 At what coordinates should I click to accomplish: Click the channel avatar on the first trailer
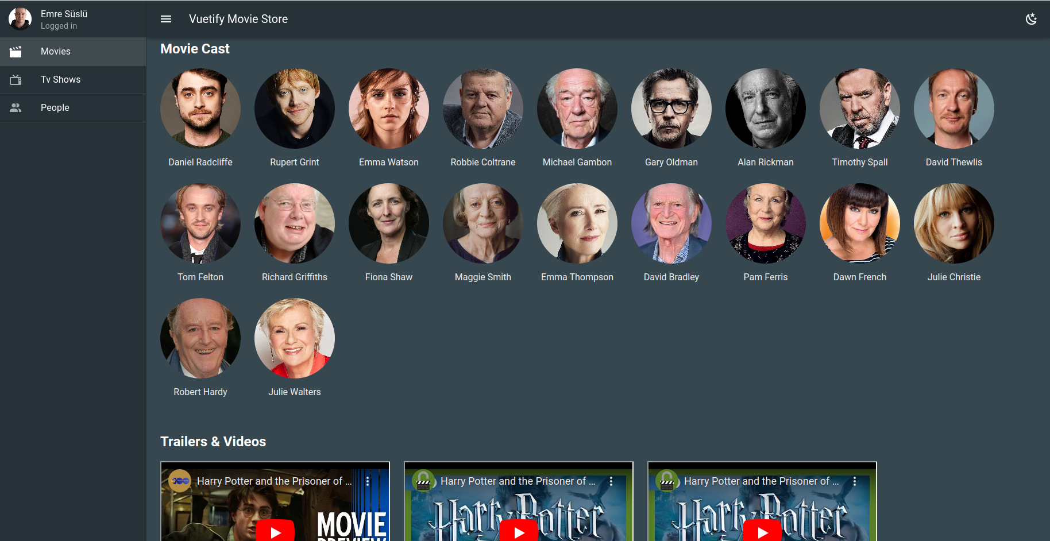pos(179,481)
